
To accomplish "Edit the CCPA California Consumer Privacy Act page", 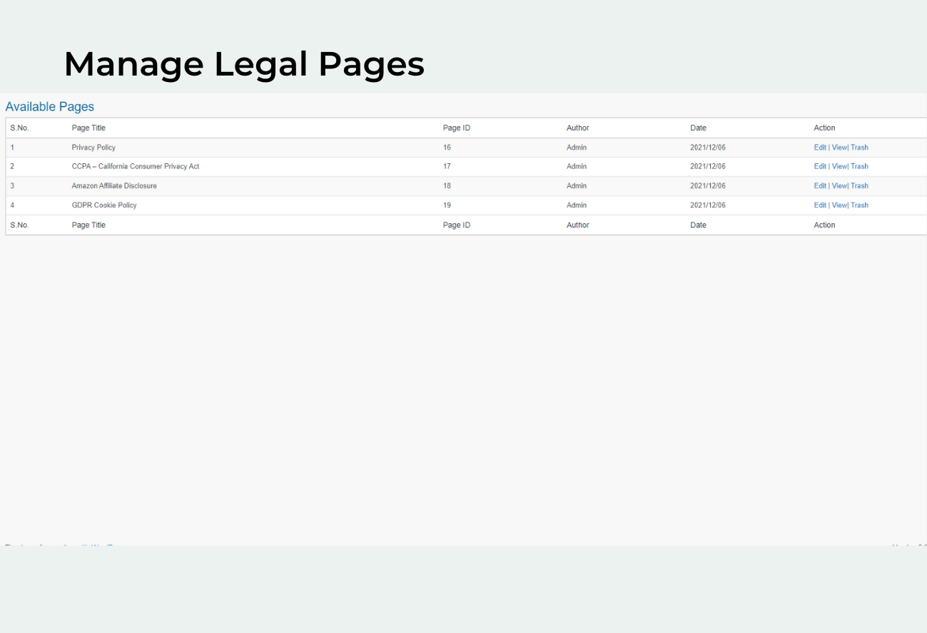I will pyautogui.click(x=820, y=166).
